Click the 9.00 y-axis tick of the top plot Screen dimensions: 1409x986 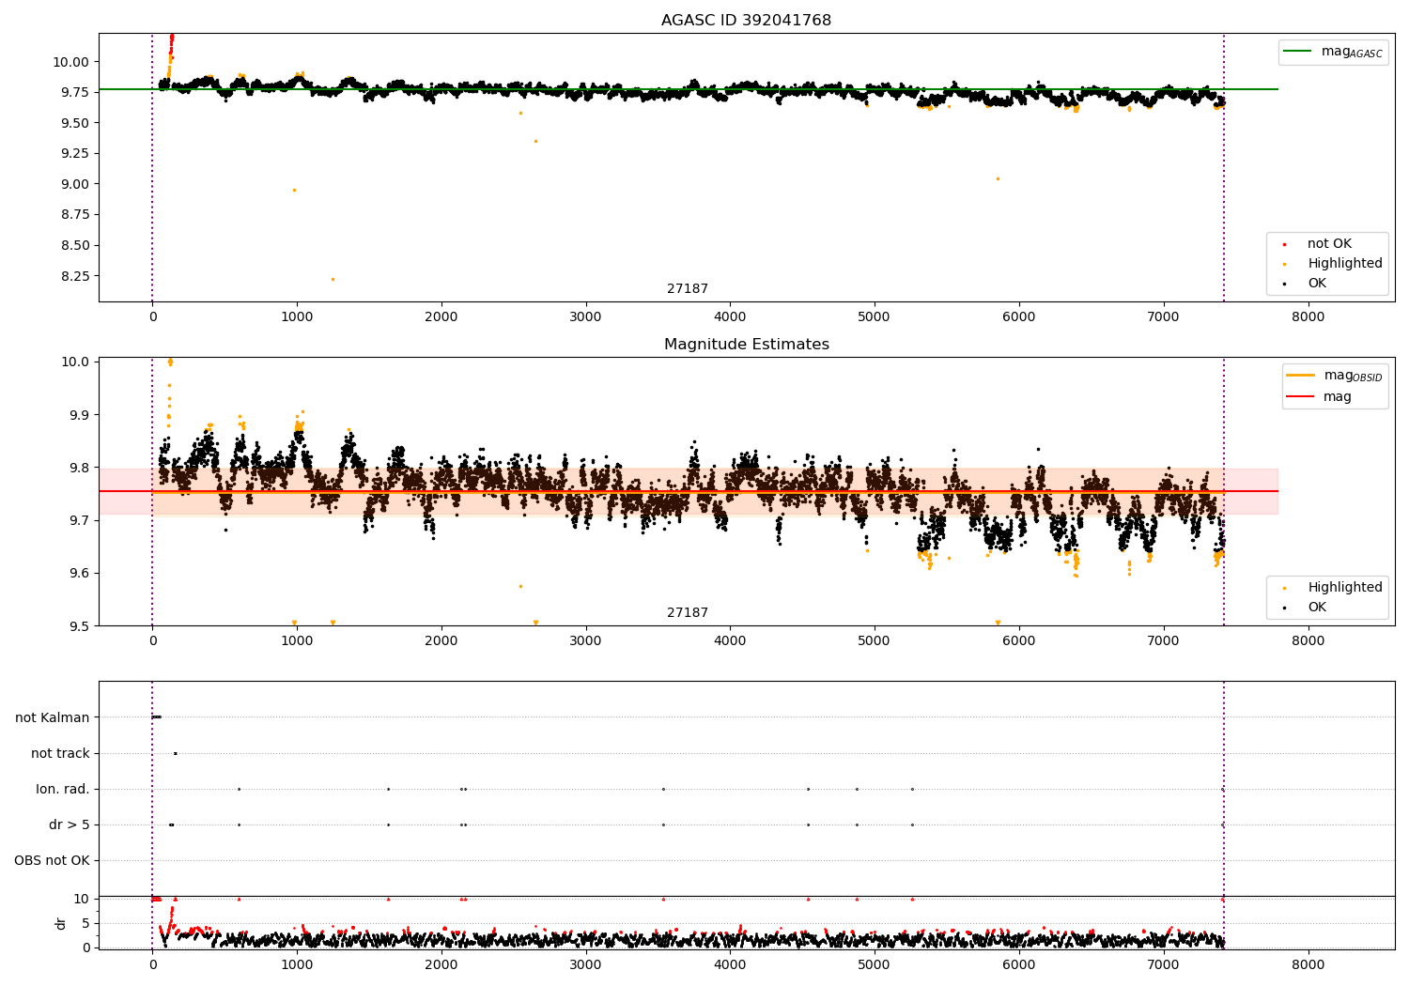point(74,184)
